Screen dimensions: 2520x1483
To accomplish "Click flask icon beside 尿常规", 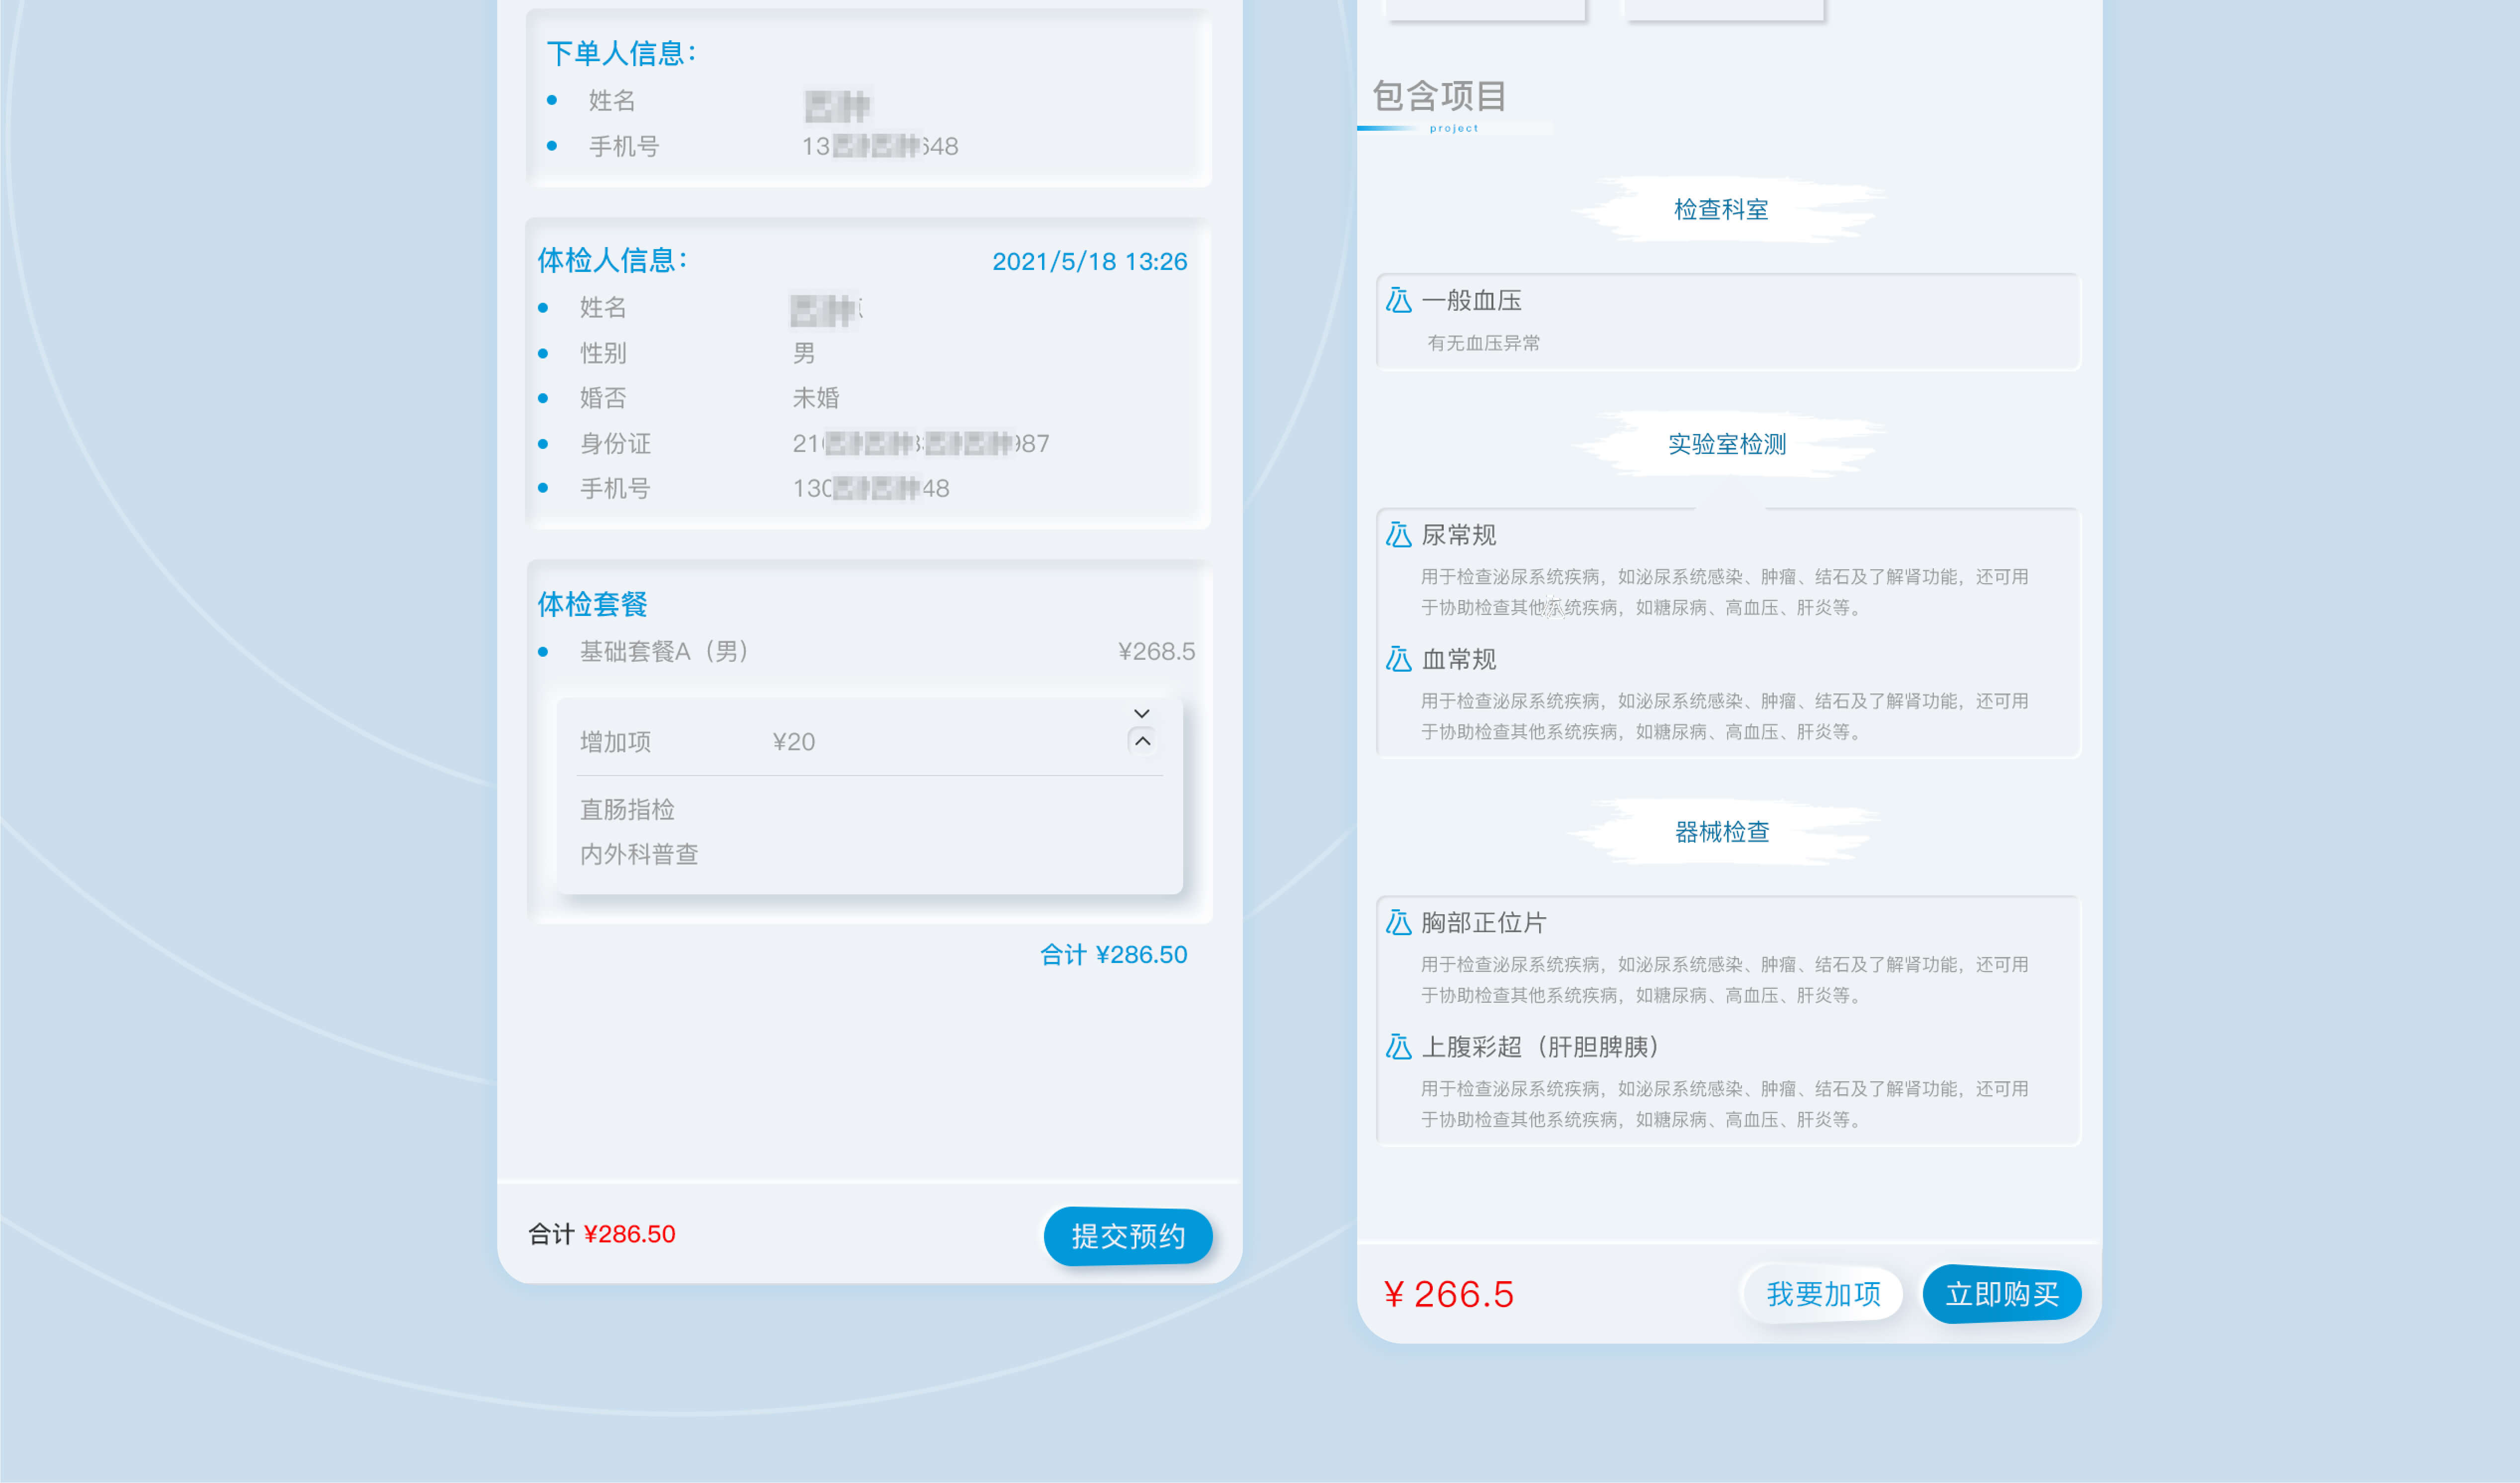I will (x=1398, y=535).
